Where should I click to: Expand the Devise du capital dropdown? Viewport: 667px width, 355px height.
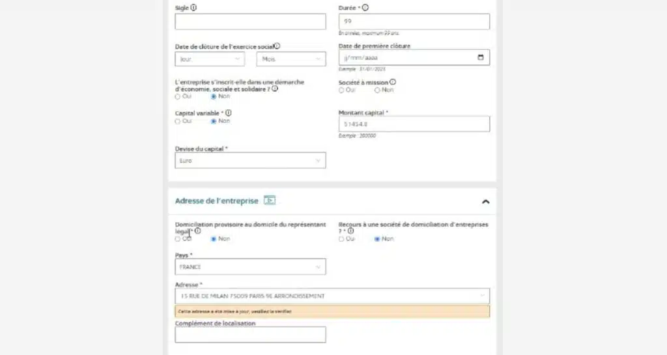[250, 161]
